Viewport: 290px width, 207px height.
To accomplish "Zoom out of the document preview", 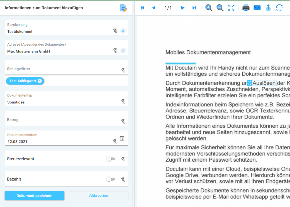I will pyautogui.click(x=220, y=8).
